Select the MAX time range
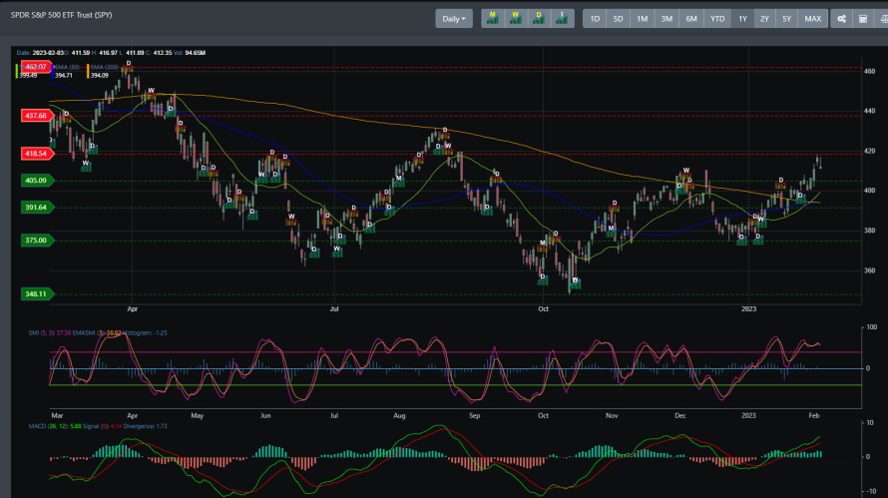888x498 pixels. pyautogui.click(x=813, y=19)
